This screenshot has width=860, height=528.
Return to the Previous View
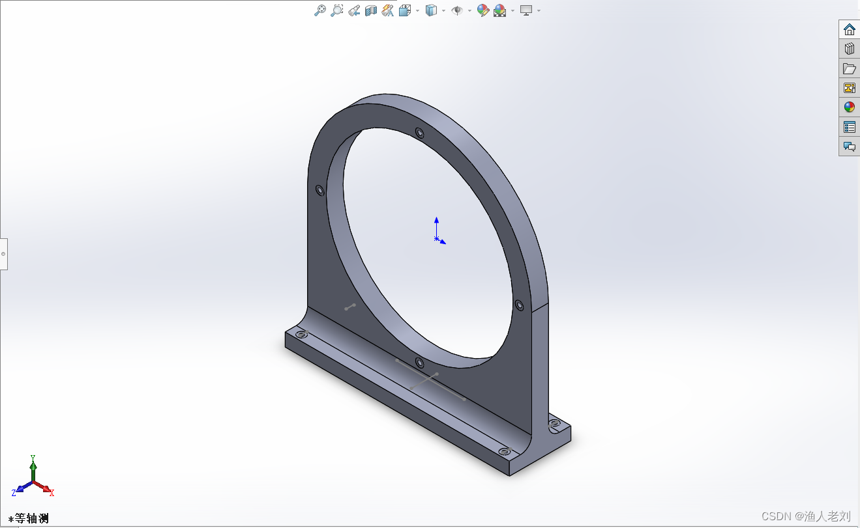click(x=354, y=10)
